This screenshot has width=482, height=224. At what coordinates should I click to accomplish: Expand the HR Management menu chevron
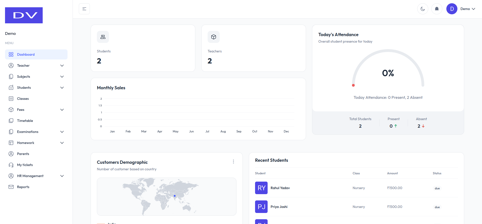(62, 176)
